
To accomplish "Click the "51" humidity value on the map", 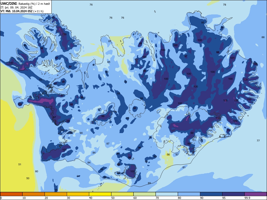I will pos(20,164).
